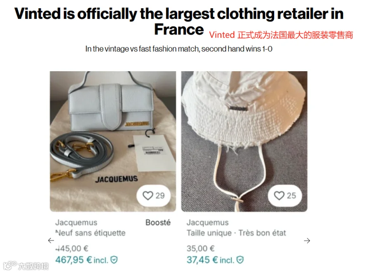Click buyer protection shield next to 467,95 €

(114, 260)
